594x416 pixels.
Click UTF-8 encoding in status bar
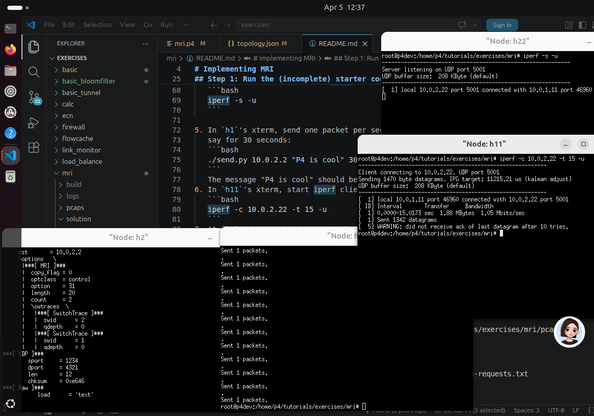point(556,410)
